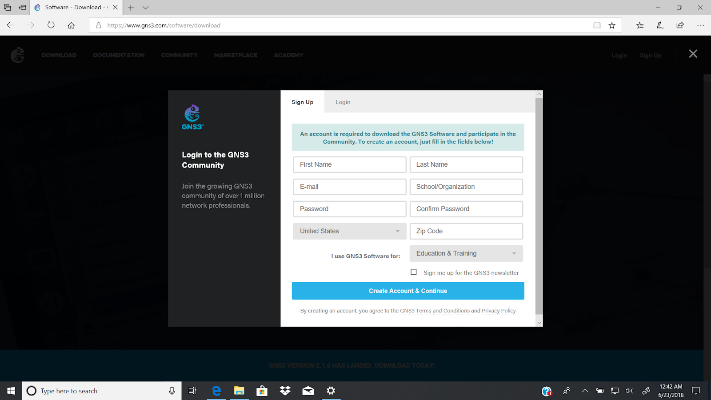
Task: Click the Zip Code field
Action: coord(466,231)
